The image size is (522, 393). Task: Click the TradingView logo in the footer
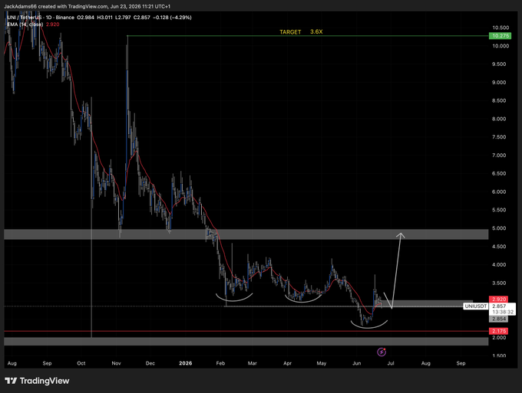pos(37,381)
